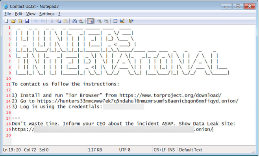Click line number 11 in margin

click(x=8, y=84)
